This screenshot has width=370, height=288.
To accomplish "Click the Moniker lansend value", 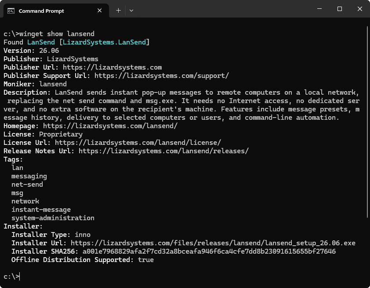I will tap(53, 84).
